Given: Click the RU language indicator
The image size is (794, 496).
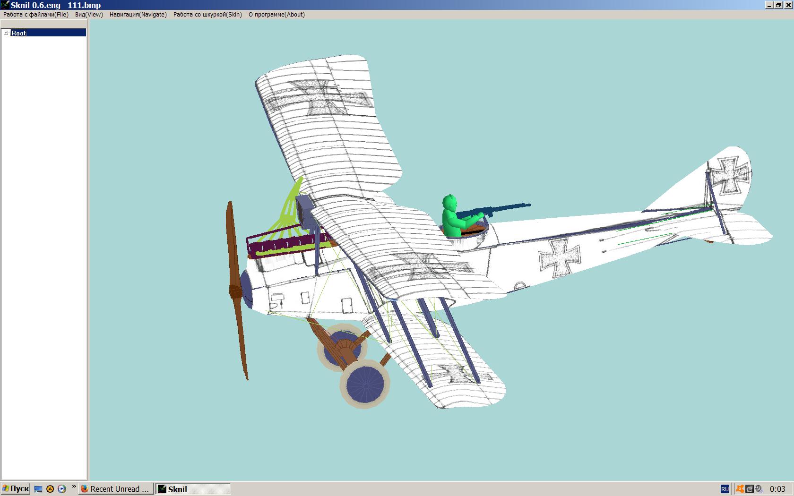Looking at the screenshot, I should [x=725, y=489].
